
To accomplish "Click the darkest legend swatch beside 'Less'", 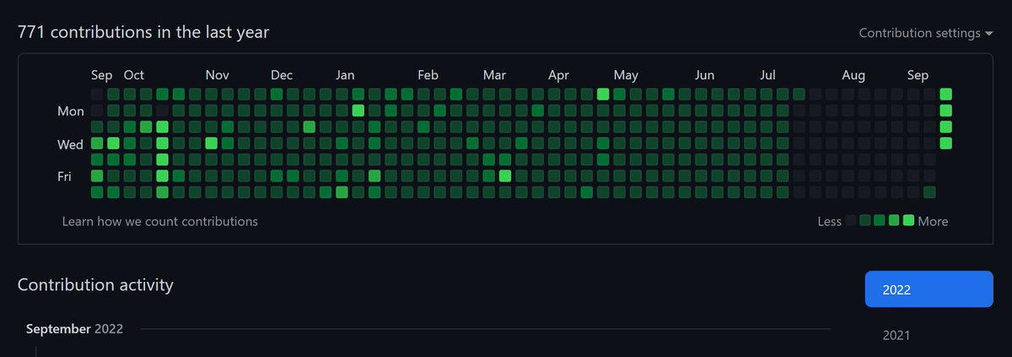I will click(x=851, y=220).
